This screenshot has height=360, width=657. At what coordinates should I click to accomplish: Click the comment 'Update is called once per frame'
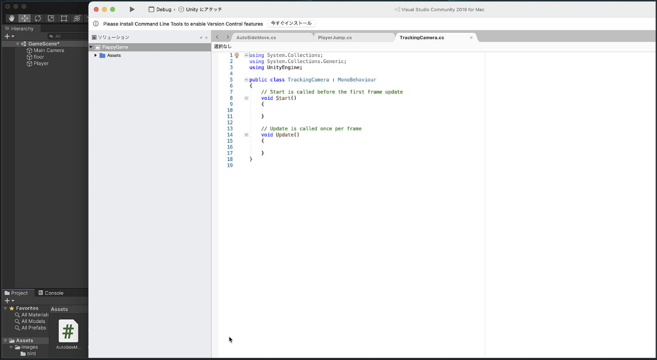pos(311,129)
